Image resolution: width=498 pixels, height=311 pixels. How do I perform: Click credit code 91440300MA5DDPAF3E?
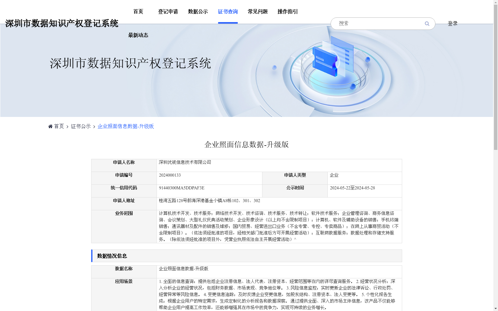click(x=181, y=188)
